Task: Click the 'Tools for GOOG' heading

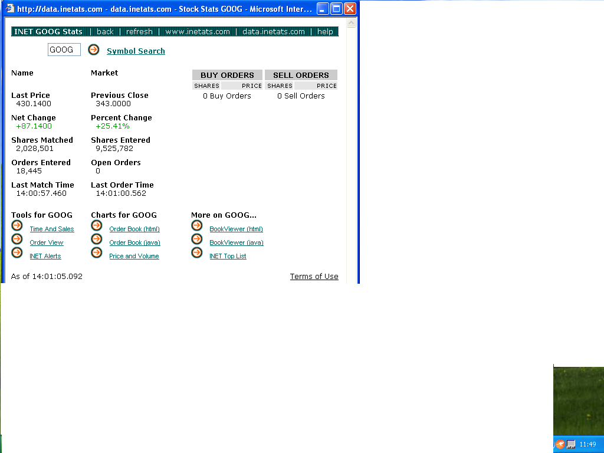Action: (42, 215)
